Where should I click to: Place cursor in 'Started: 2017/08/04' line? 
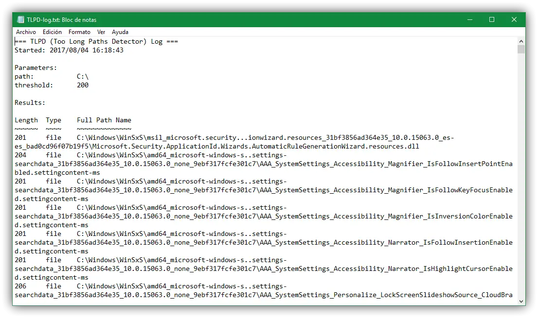click(x=69, y=50)
